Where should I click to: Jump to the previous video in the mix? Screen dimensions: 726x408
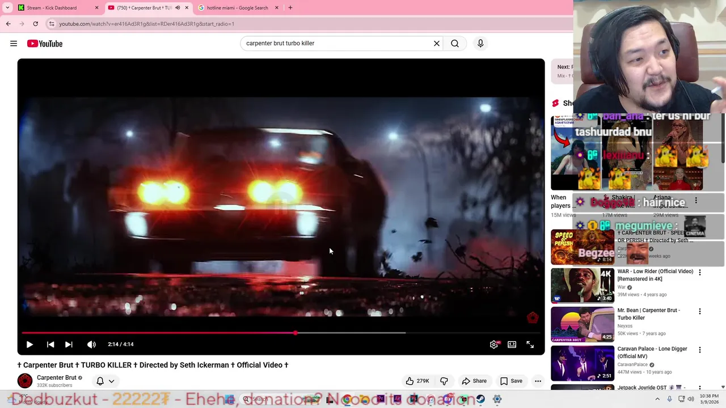tap(50, 344)
